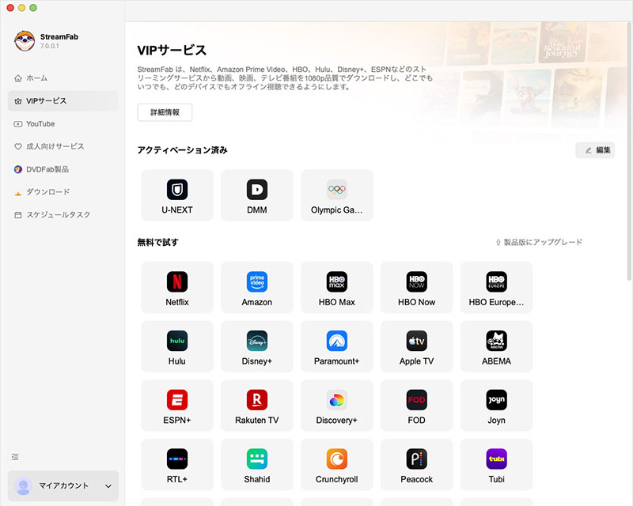Expand the マイアカウント dropdown arrow
This screenshot has height=506, width=633.
coord(108,486)
